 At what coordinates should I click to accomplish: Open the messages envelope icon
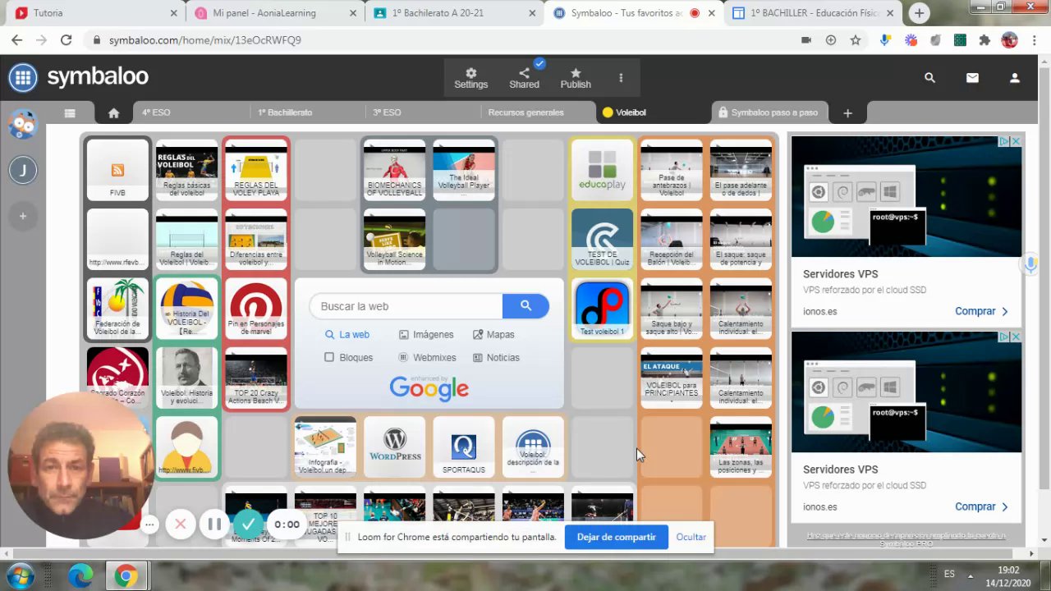pos(972,78)
